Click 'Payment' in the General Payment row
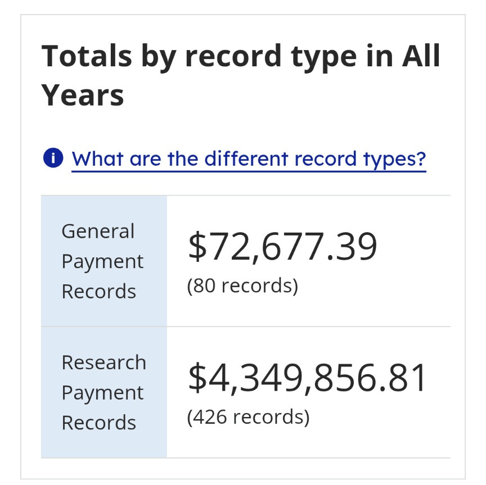486x485 pixels. [x=102, y=262]
